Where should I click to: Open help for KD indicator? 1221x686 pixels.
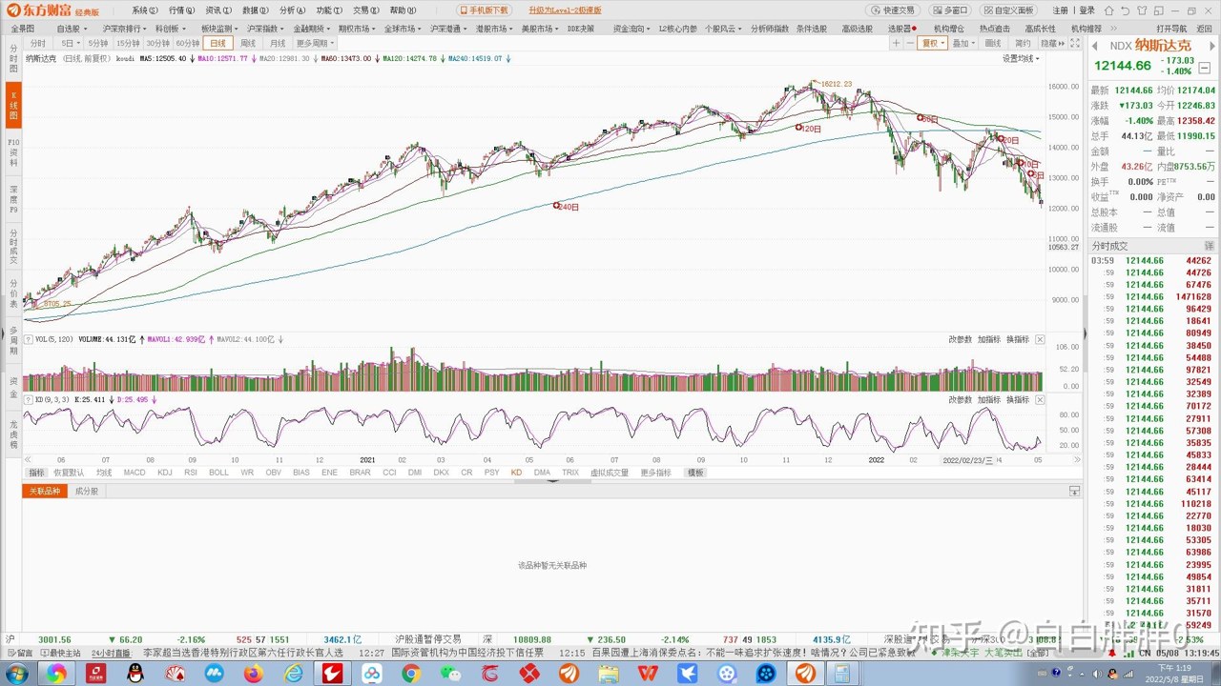pyautogui.click(x=29, y=399)
